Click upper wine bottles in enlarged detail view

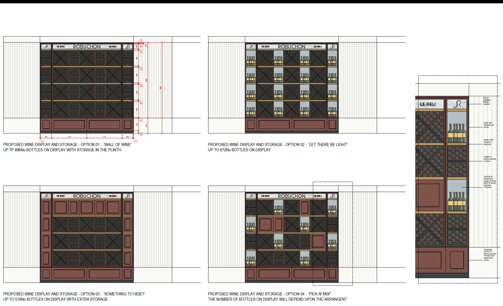457,133
